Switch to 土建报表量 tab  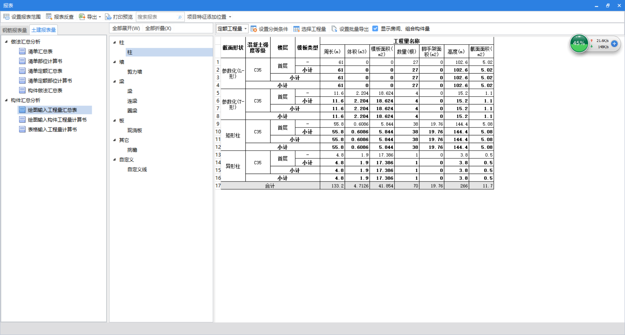[x=44, y=30]
